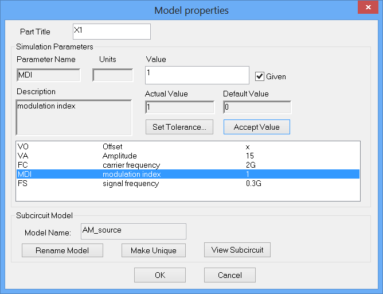Click the Rename Model button

62,250
